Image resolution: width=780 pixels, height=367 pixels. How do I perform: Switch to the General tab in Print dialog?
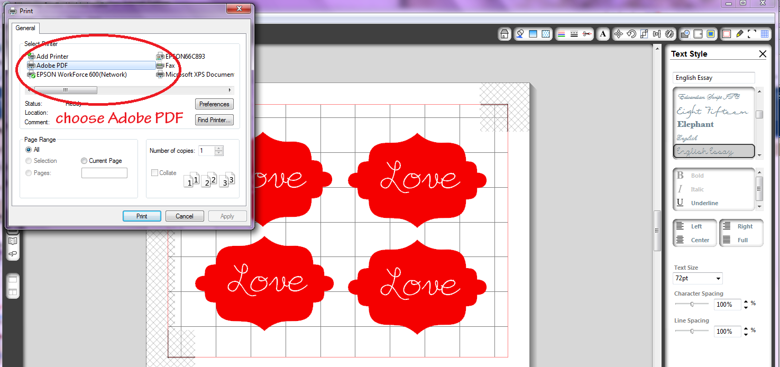(x=25, y=28)
